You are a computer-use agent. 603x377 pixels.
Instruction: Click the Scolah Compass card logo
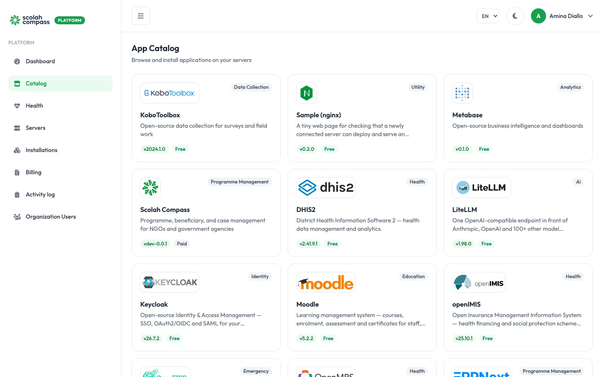pos(150,188)
